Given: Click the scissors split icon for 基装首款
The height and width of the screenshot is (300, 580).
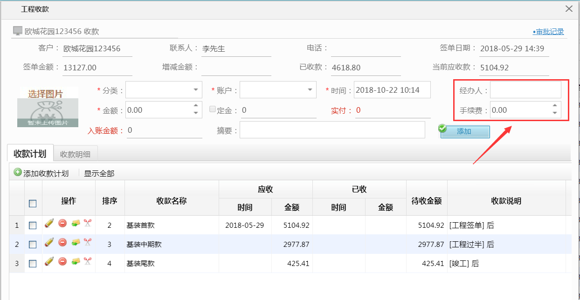Looking at the screenshot, I should click(87, 225).
